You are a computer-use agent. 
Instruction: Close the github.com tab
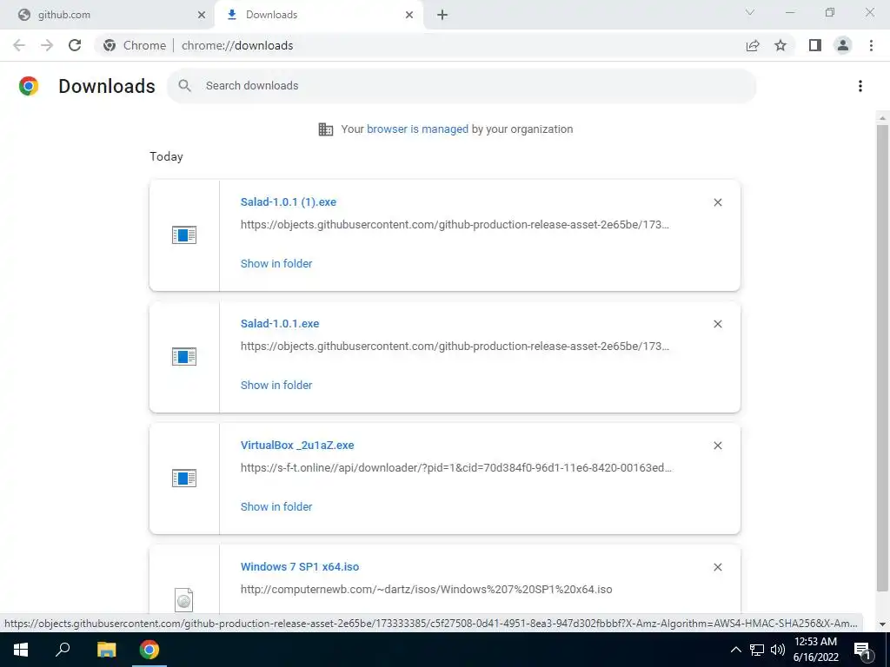[202, 15]
